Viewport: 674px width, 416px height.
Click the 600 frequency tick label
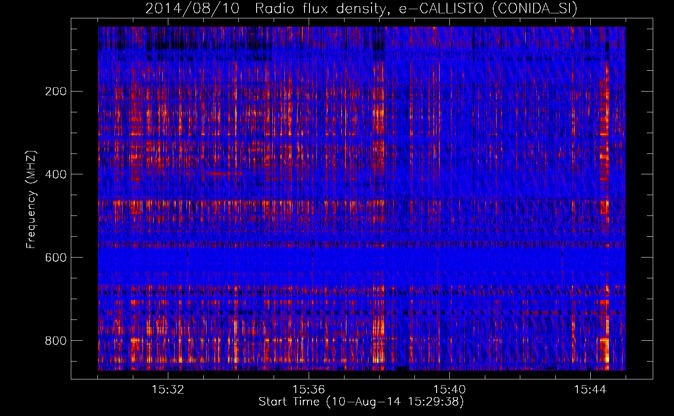55,258
